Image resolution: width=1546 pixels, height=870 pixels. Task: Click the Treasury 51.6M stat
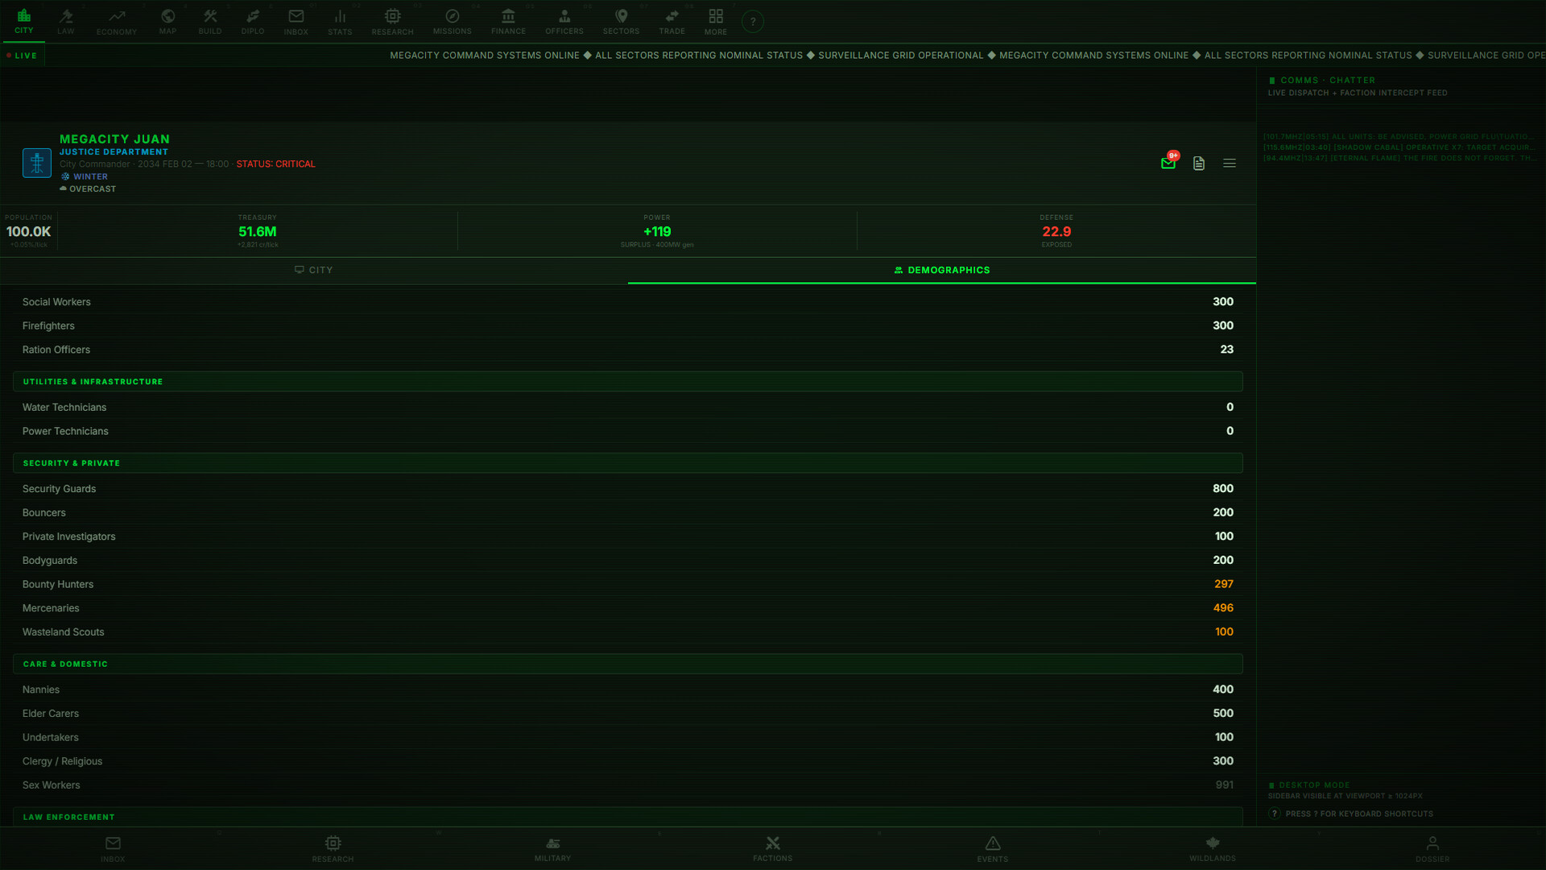(258, 231)
